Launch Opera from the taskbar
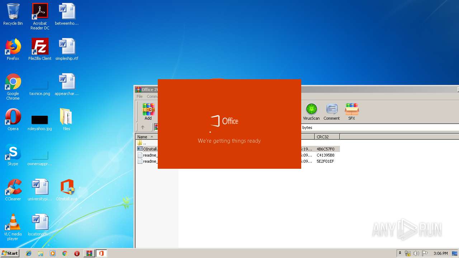 coord(77,253)
